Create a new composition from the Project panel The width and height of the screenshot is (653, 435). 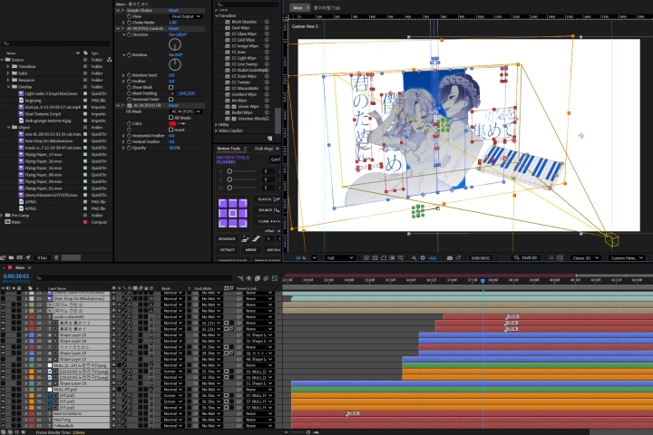(x=19, y=257)
